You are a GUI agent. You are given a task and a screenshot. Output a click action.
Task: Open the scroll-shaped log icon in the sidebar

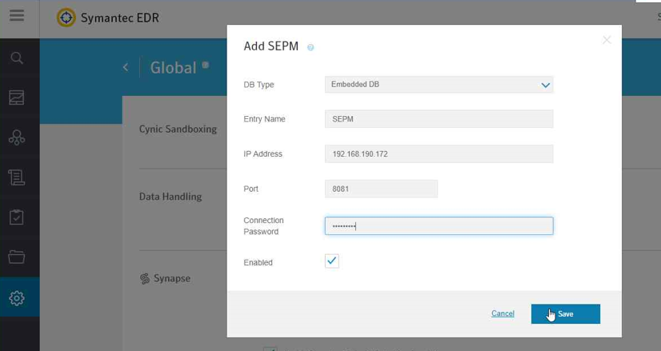(x=17, y=177)
